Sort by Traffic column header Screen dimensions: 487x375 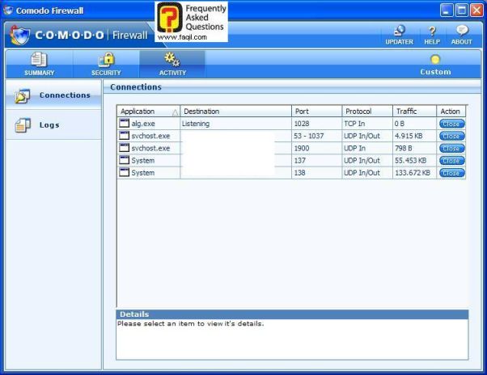coord(414,111)
